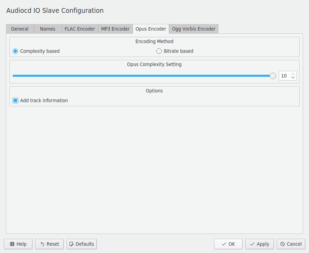Switch to the General tab

pyautogui.click(x=19, y=29)
